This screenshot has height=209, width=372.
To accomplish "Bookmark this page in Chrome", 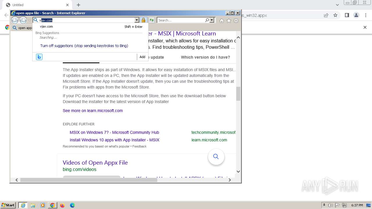I will point(335,15).
